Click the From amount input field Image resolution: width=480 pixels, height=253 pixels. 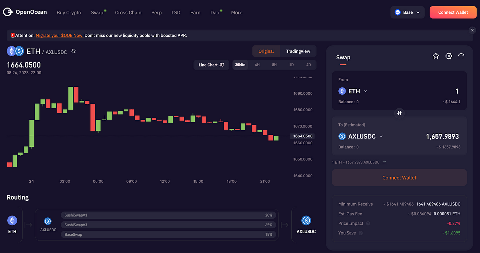pyautogui.click(x=457, y=91)
